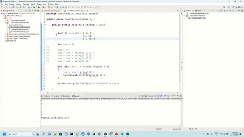Click Collapse All in Package Explorer toolbar
Image resolution: width=244 pixels, height=137 pixels.
pos(26,11)
